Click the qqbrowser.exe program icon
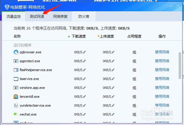 (16, 52)
